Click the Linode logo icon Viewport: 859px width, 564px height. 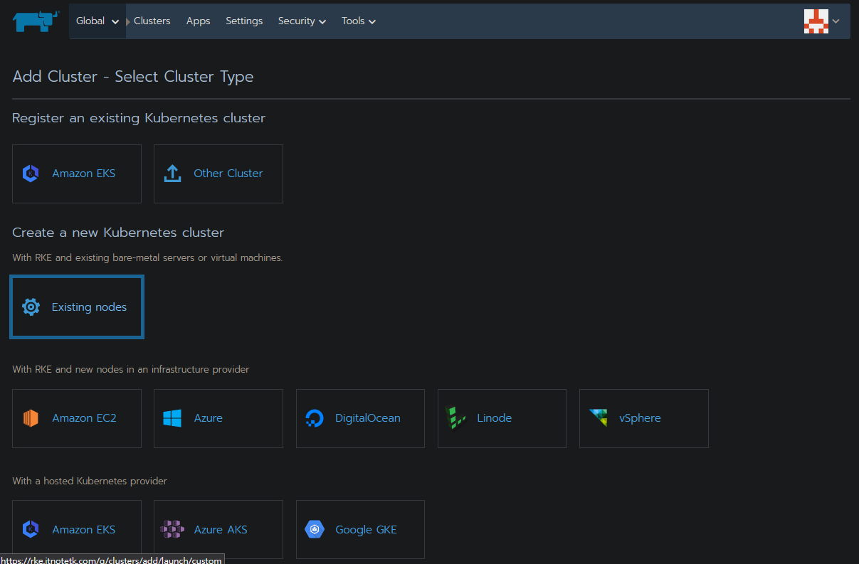[455, 418]
